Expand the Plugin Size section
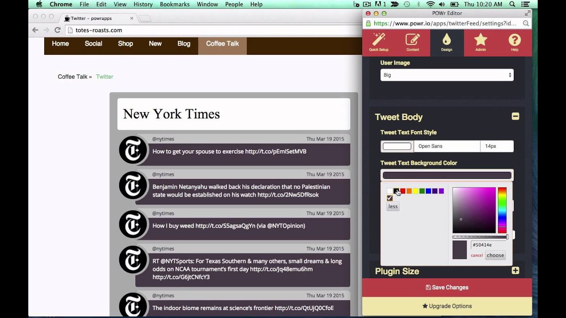The image size is (566, 318). 516,271
